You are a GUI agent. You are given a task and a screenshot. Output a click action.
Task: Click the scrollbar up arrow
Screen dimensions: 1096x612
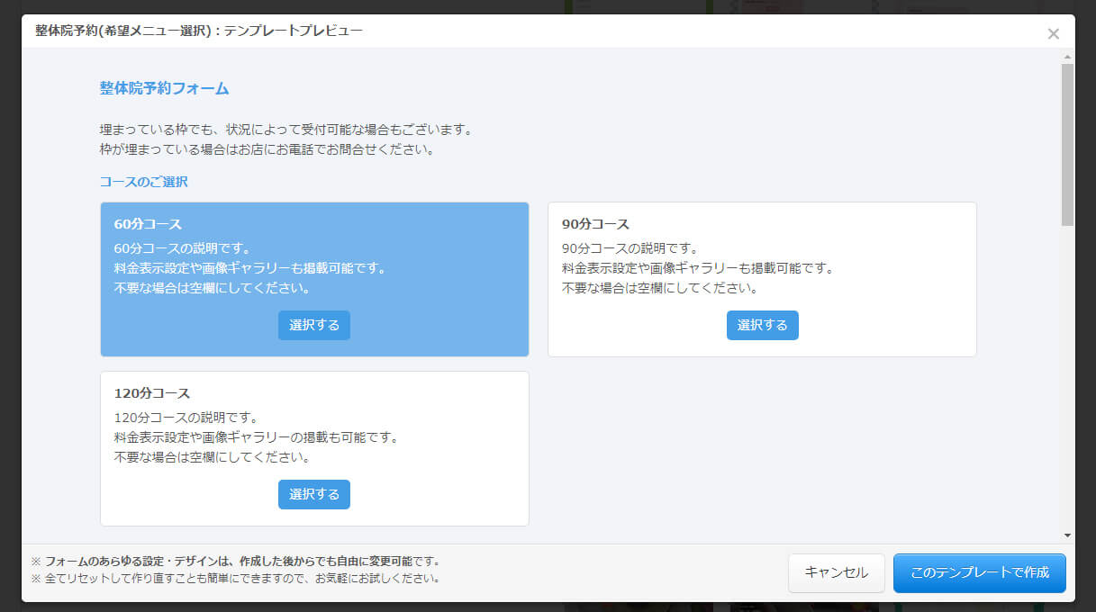(1068, 57)
